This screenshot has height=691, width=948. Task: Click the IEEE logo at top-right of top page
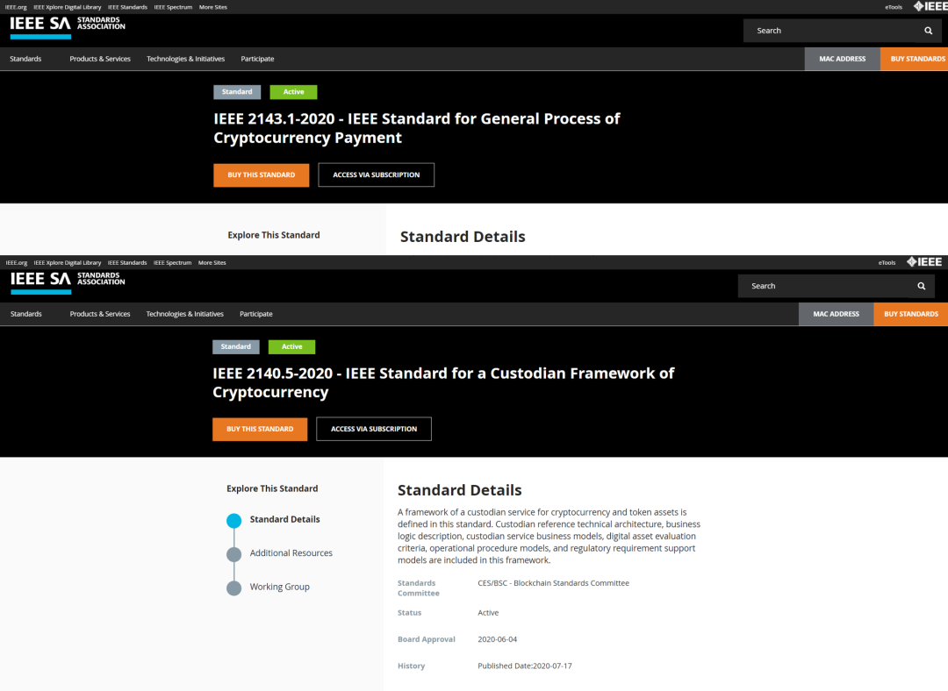click(930, 7)
